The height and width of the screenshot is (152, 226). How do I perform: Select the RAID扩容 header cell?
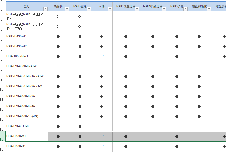(177, 6)
